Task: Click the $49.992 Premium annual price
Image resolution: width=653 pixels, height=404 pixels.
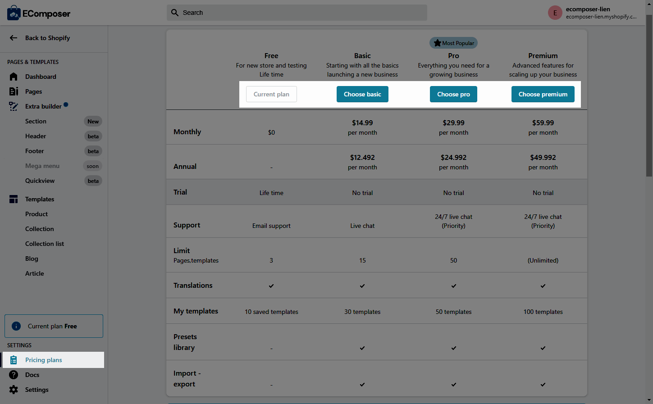Action: (x=543, y=157)
